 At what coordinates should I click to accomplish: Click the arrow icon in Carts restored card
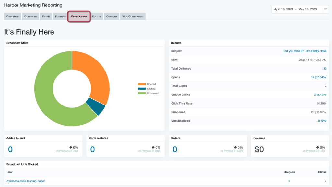[x=153, y=147]
